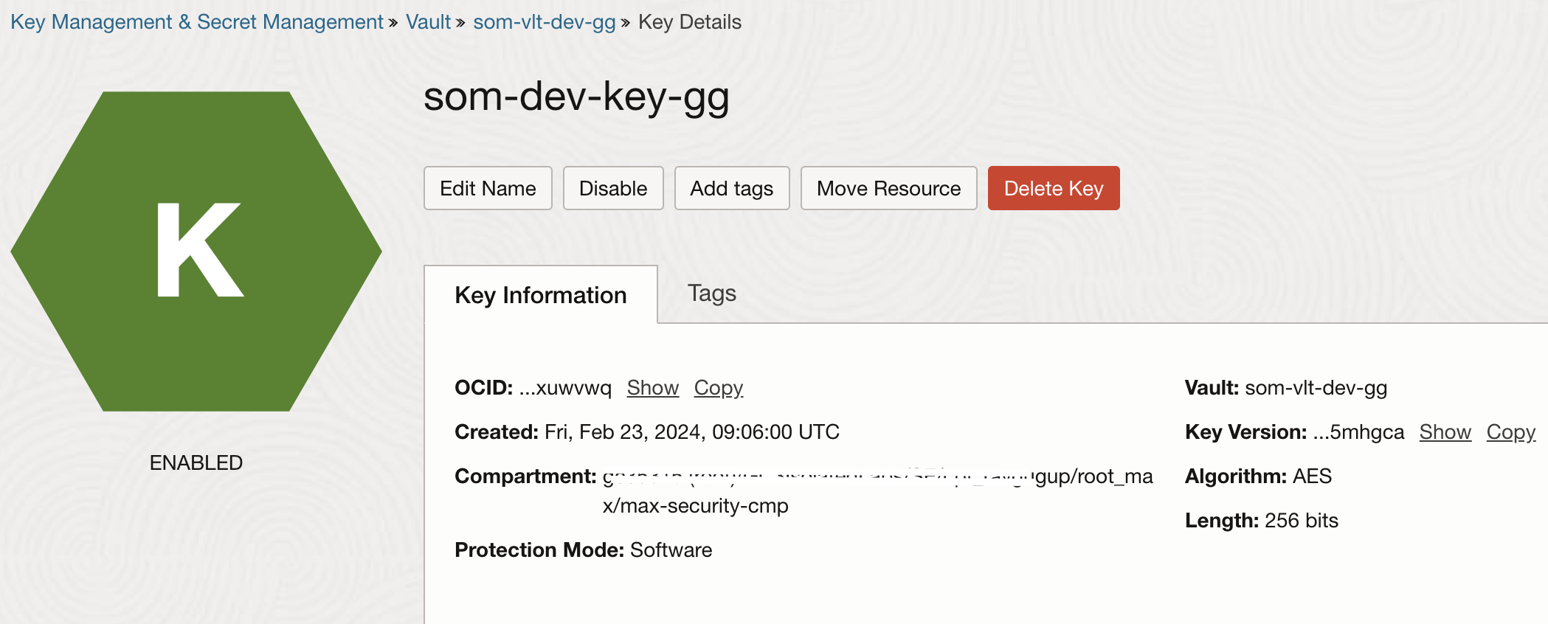Open som-vlt-dev-gg vault breadcrumb
This screenshot has width=1548, height=624.
544,22
